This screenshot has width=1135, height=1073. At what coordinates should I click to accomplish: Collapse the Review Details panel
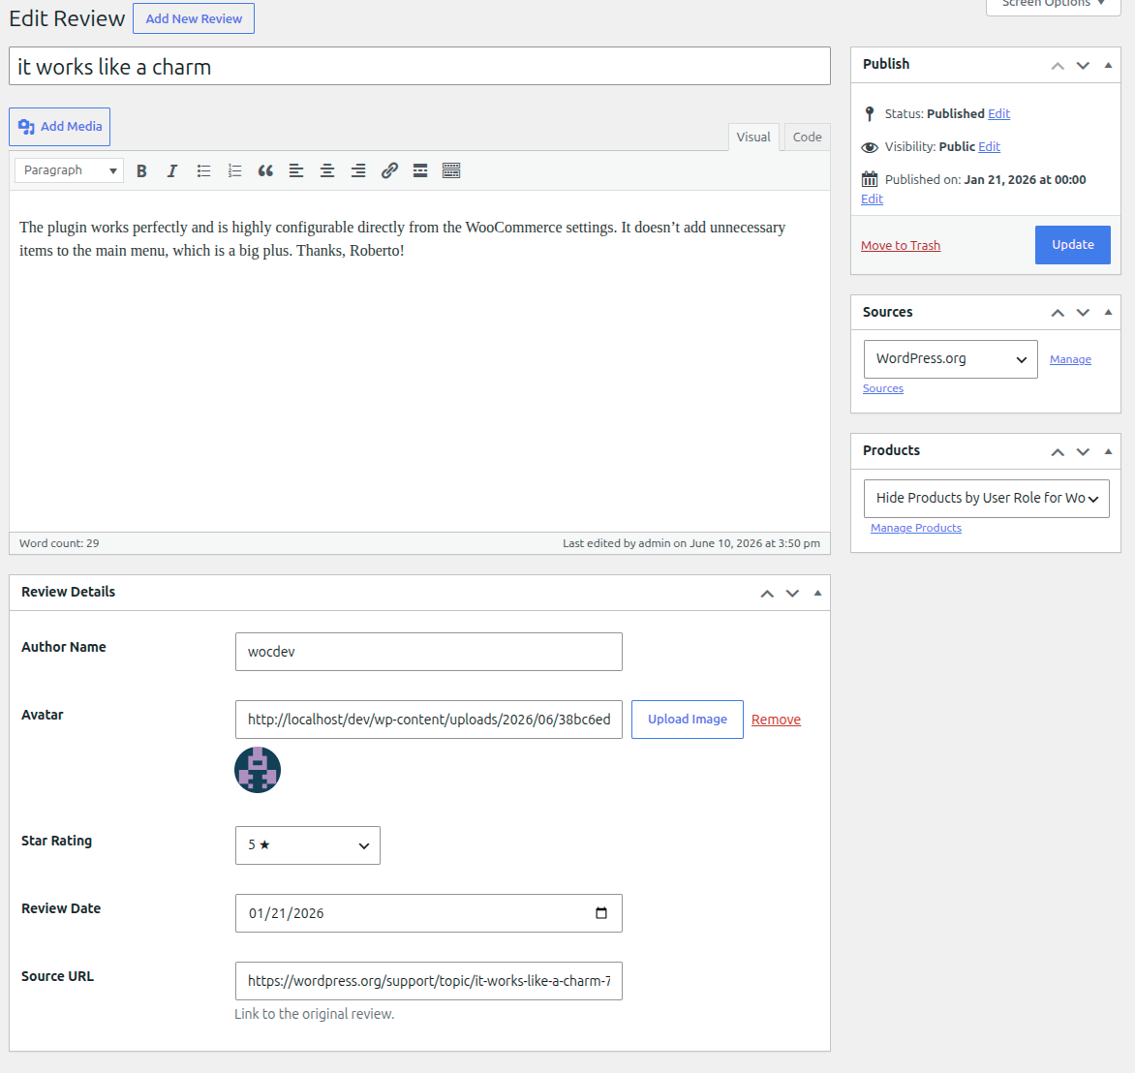click(x=818, y=593)
